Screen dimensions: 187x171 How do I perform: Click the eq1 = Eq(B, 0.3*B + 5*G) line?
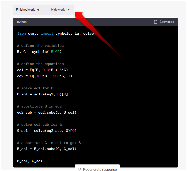click(42, 70)
